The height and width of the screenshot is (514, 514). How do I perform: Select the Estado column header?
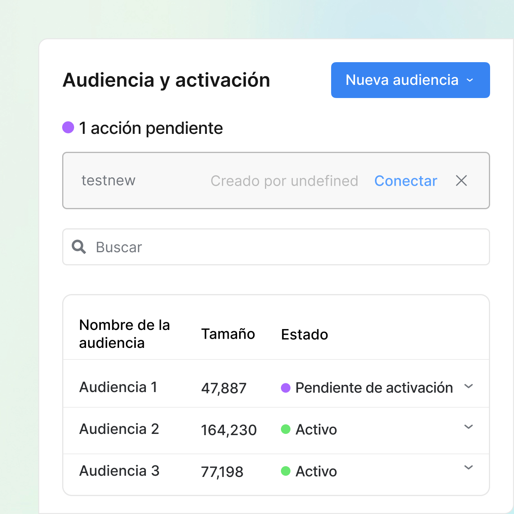pyautogui.click(x=304, y=334)
